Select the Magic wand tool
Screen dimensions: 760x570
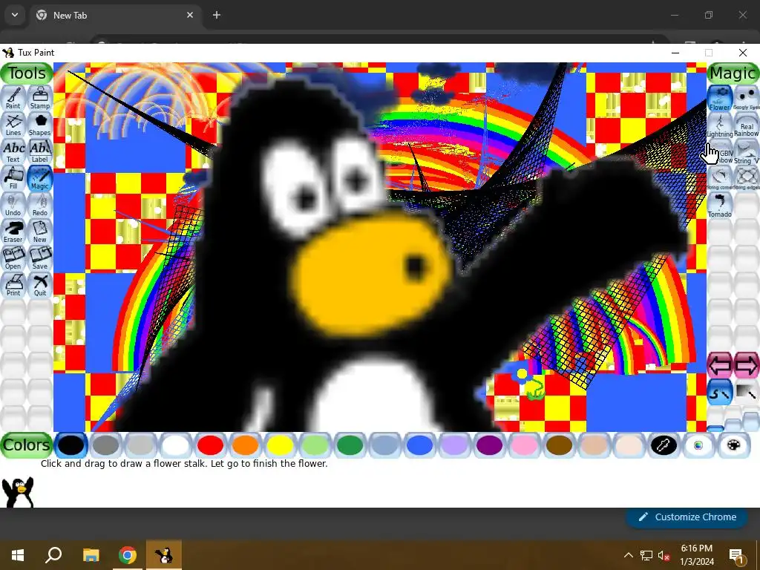pyautogui.click(x=40, y=178)
